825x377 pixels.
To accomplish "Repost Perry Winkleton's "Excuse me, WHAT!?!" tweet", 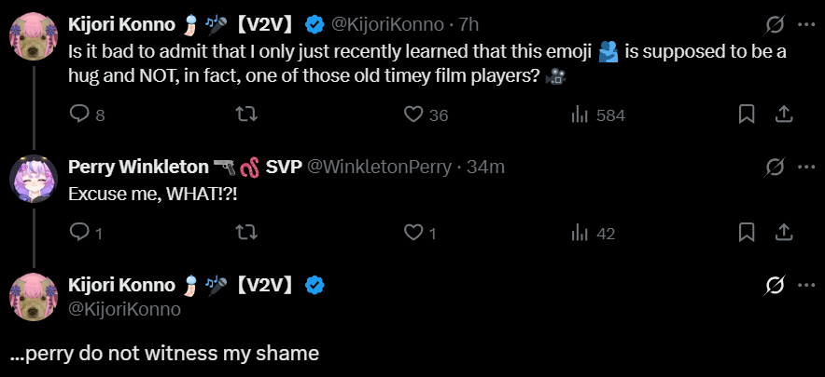I will pos(247,233).
